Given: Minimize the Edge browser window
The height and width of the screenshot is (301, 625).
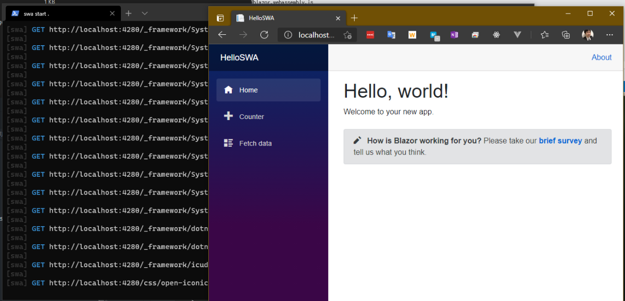Looking at the screenshot, I should (x=567, y=13).
